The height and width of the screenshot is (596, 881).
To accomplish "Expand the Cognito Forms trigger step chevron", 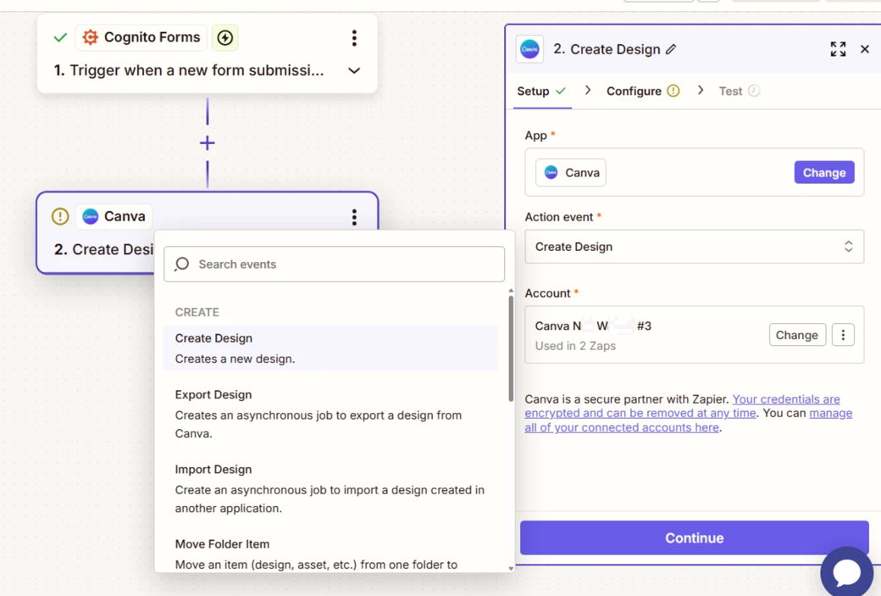I will click(x=354, y=70).
